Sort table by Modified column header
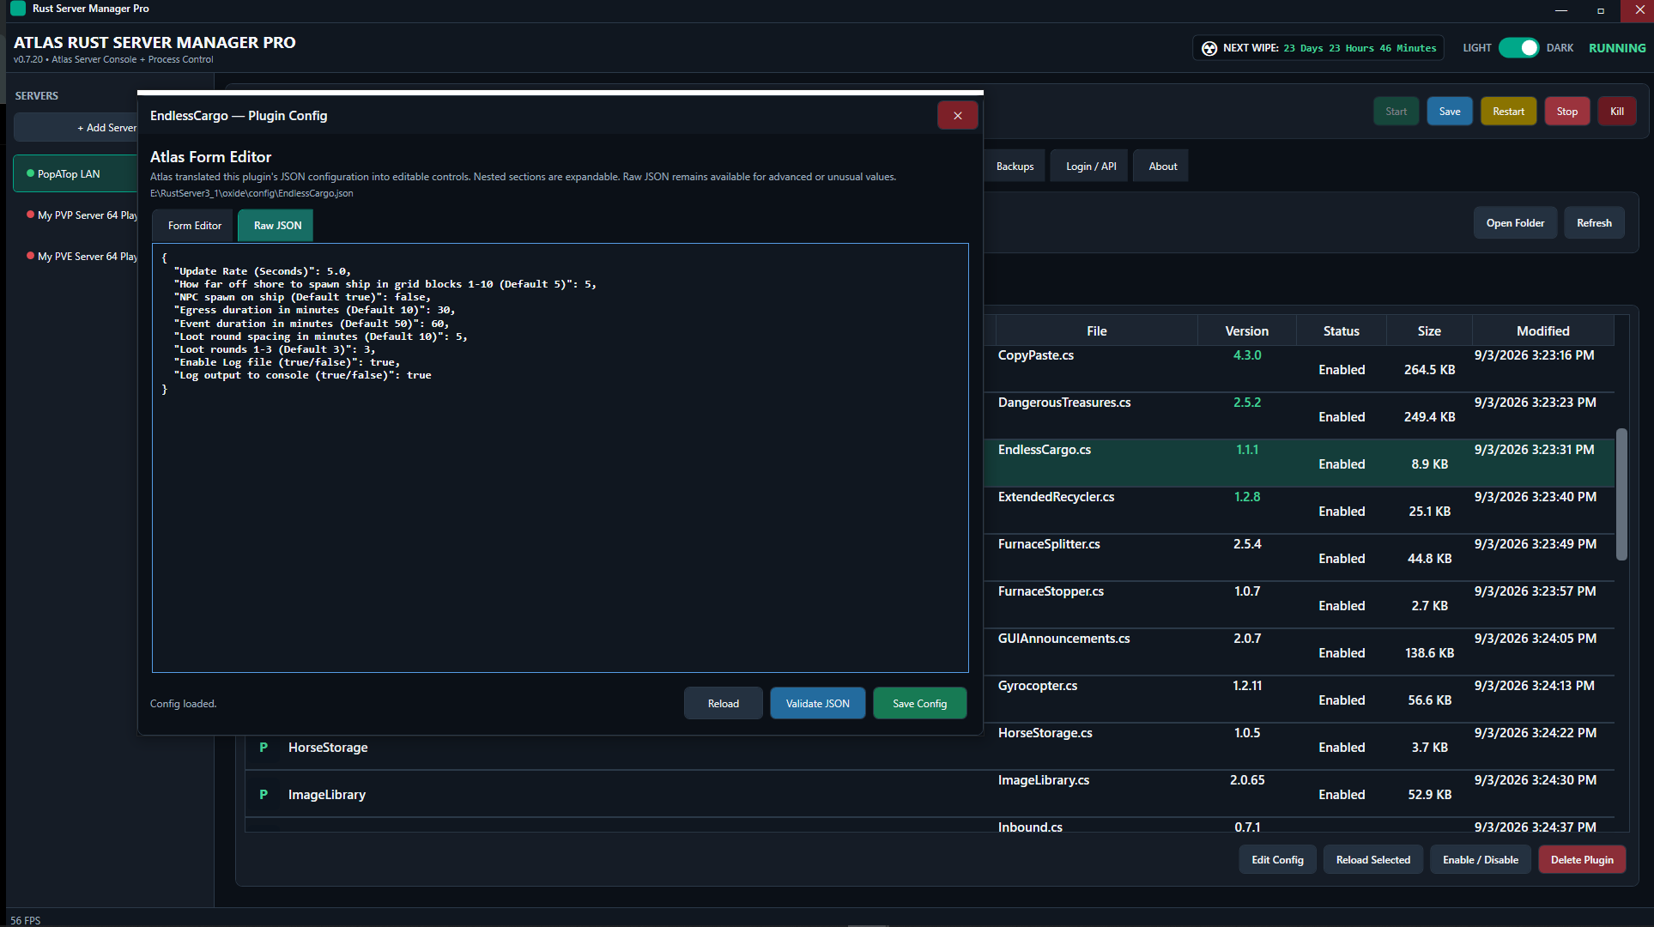Viewport: 1654px width, 927px height. coord(1542,331)
